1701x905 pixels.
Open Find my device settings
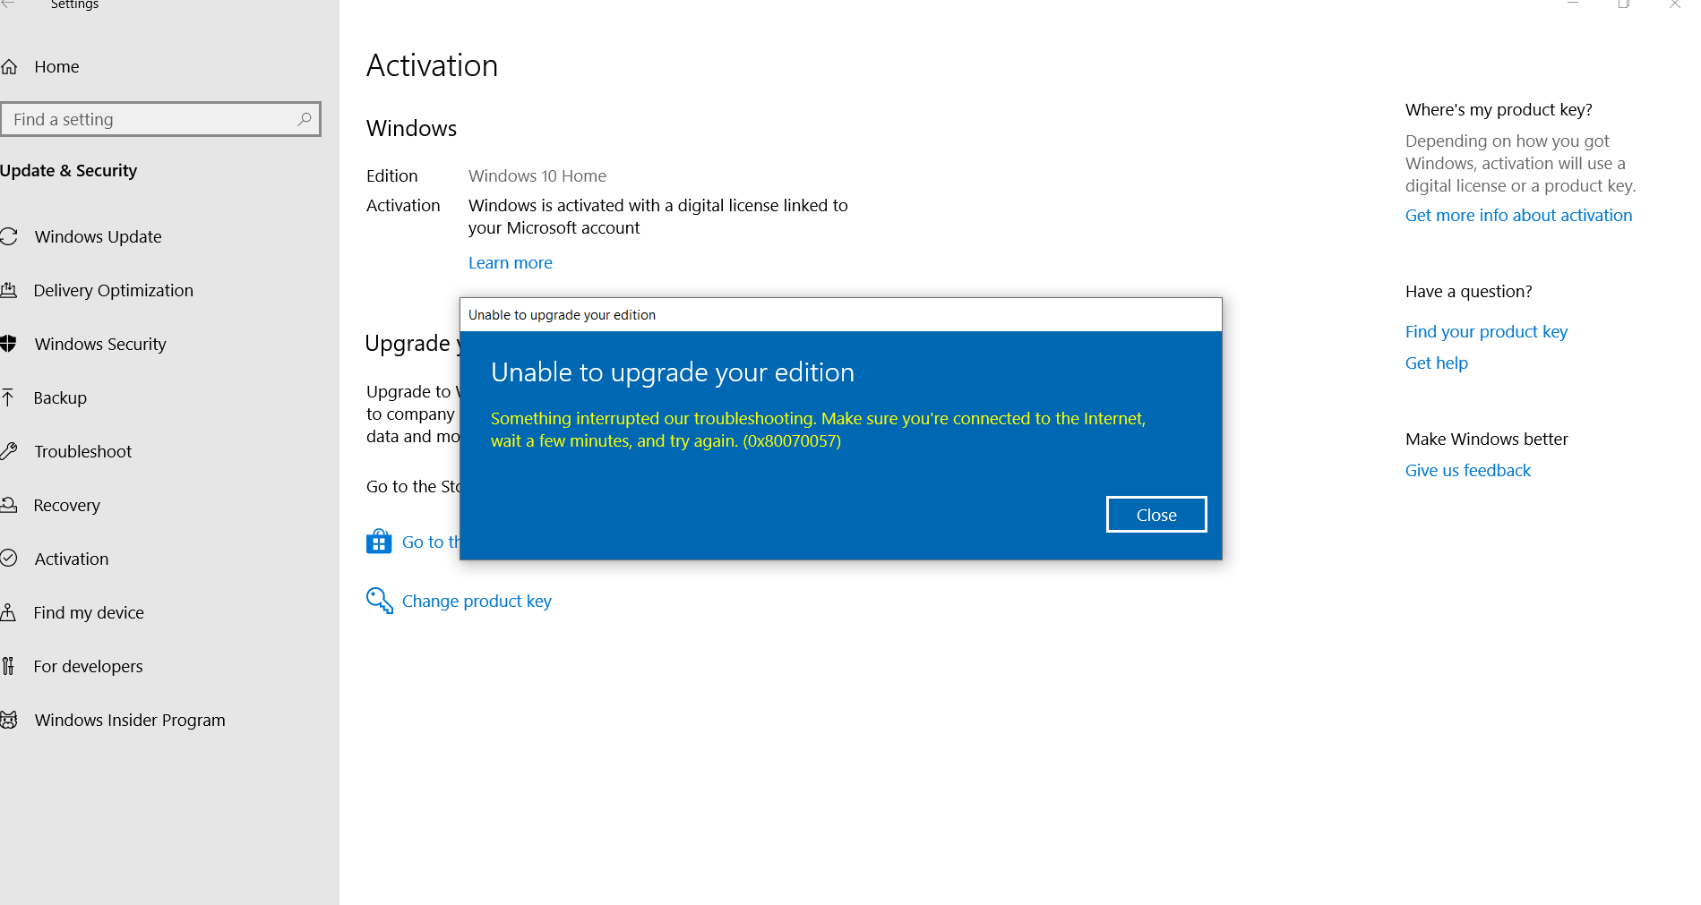(x=89, y=613)
